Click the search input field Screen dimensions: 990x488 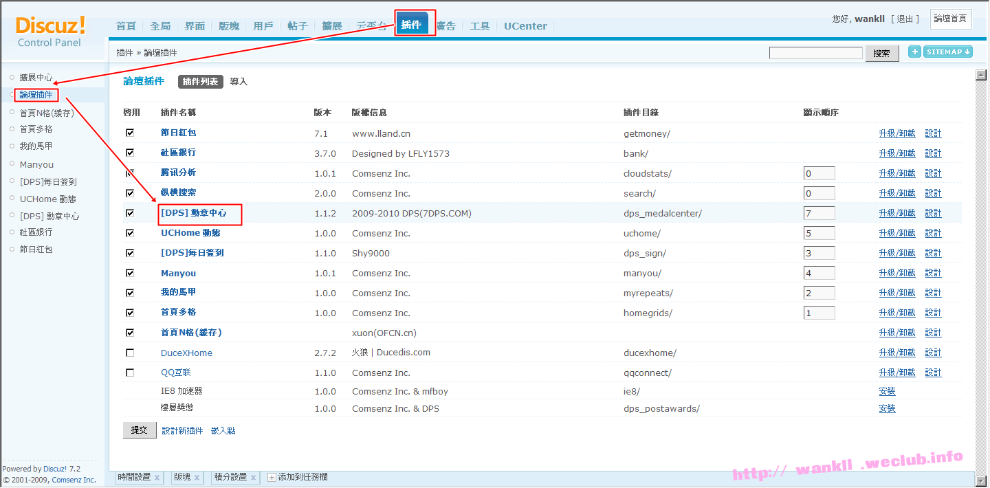point(816,53)
